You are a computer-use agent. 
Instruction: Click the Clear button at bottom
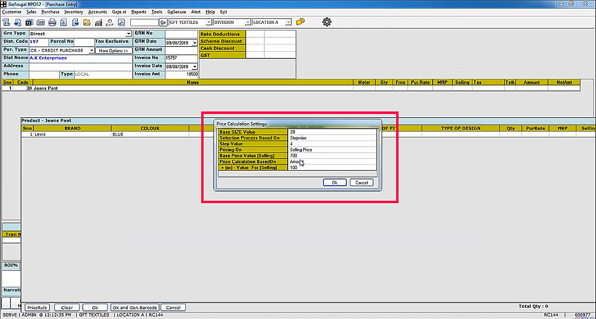coord(67,308)
